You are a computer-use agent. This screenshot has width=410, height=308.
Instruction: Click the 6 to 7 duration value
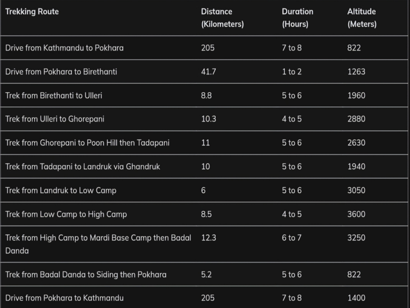click(x=291, y=238)
